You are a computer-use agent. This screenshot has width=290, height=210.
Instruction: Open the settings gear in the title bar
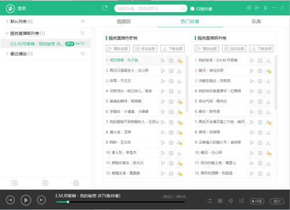(x=249, y=8)
